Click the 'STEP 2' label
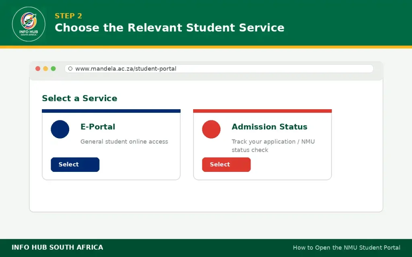The width and height of the screenshot is (412, 257). click(x=68, y=16)
